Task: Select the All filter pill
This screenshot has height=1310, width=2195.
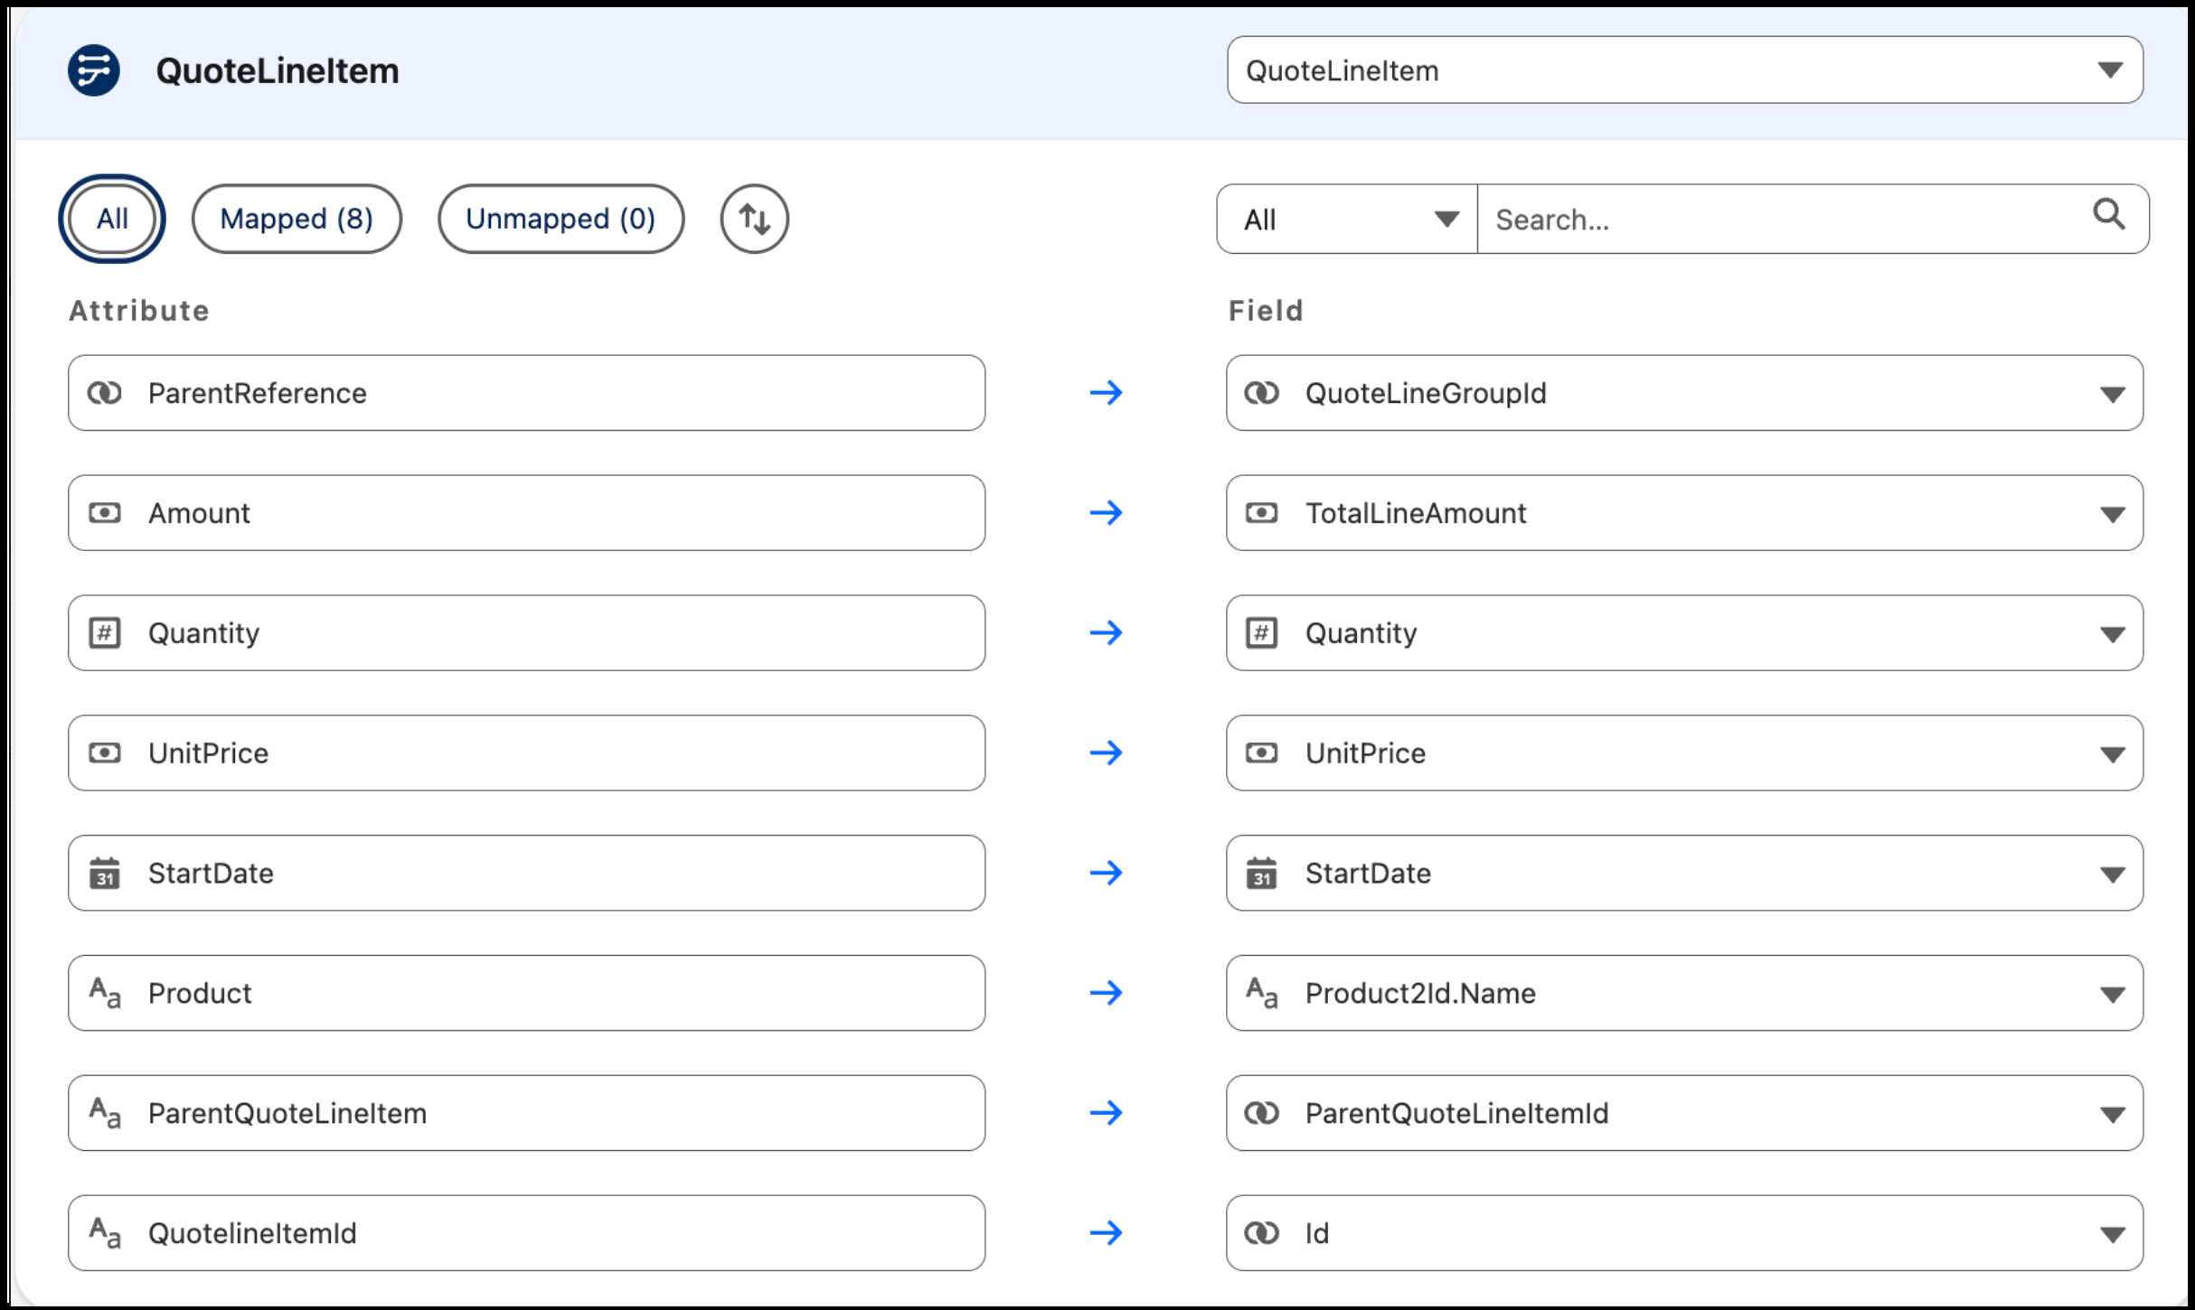Action: point(112,219)
